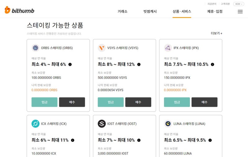Click 150.00000000 IPX minimum amount
248x157 pixels.
click(x=177, y=78)
